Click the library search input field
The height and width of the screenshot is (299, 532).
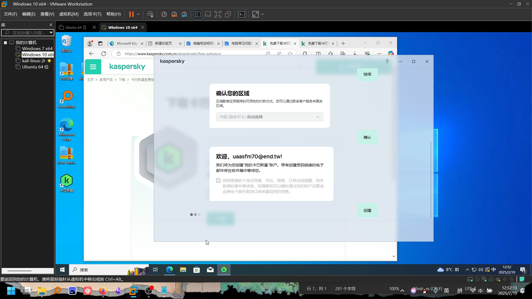[28, 33]
